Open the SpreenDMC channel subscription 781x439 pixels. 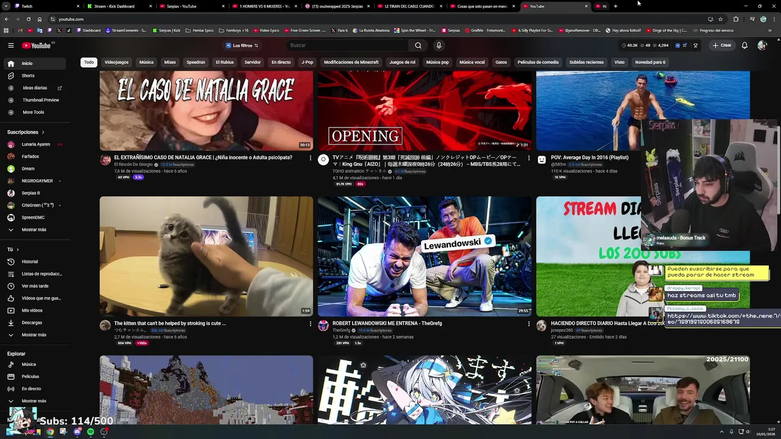(34, 218)
